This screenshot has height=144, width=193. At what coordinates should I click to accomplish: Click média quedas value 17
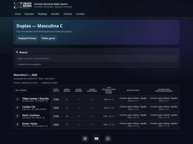67,125
